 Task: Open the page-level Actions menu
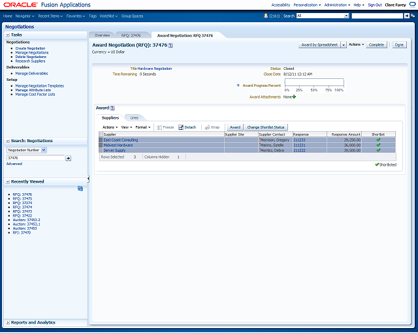pyautogui.click(x=356, y=44)
